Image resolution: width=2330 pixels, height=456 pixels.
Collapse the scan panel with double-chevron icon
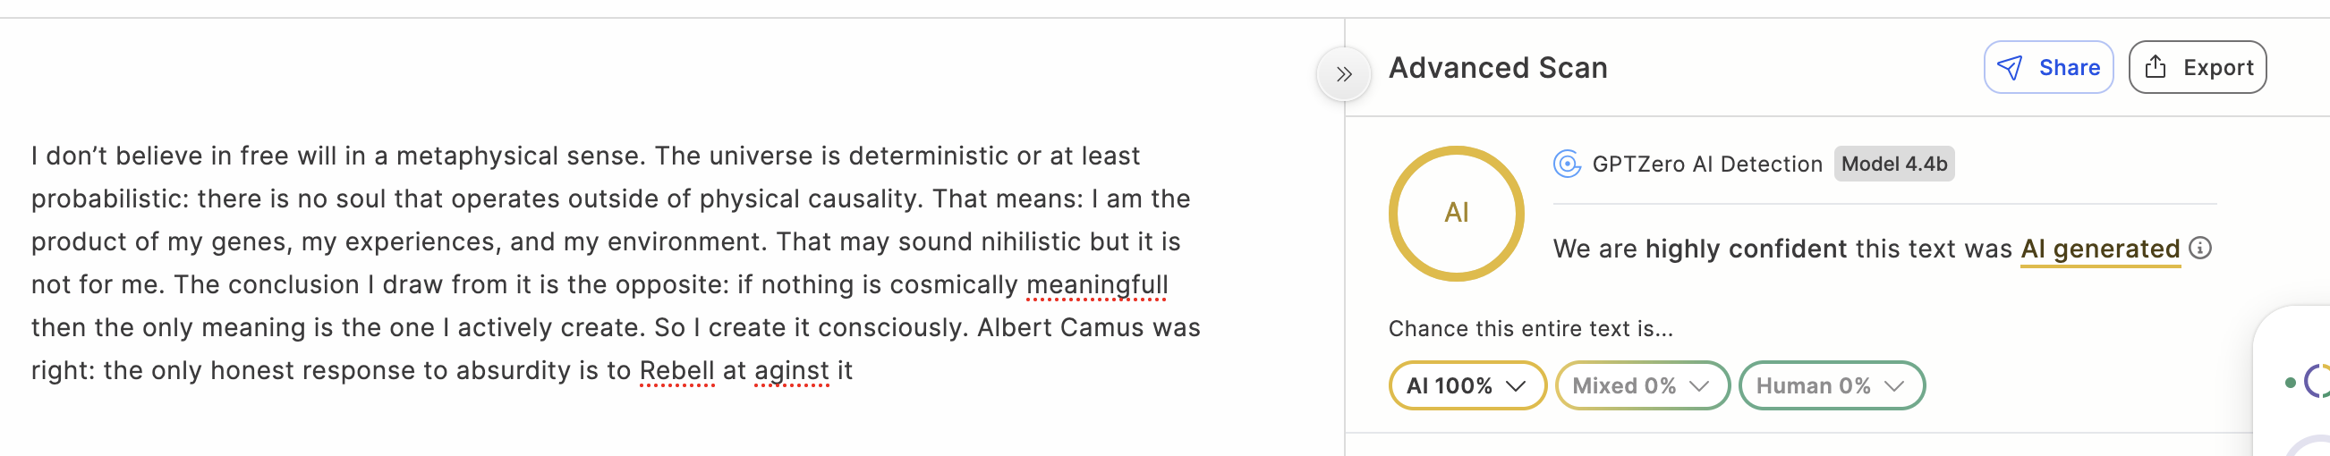[x=1344, y=74]
